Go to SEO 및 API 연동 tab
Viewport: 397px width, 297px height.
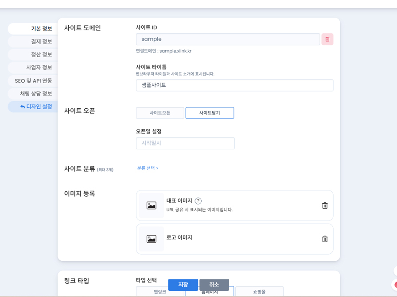[33, 81]
